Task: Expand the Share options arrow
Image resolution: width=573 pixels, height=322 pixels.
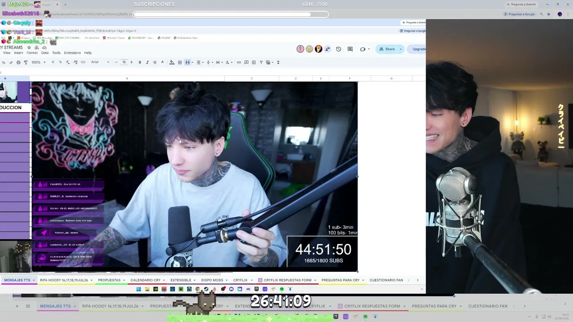Action: [x=401, y=49]
